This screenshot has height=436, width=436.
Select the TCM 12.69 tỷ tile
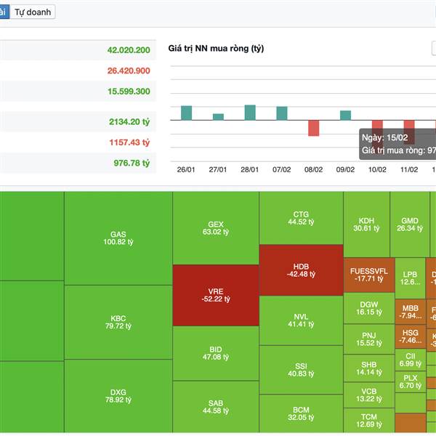369,421
